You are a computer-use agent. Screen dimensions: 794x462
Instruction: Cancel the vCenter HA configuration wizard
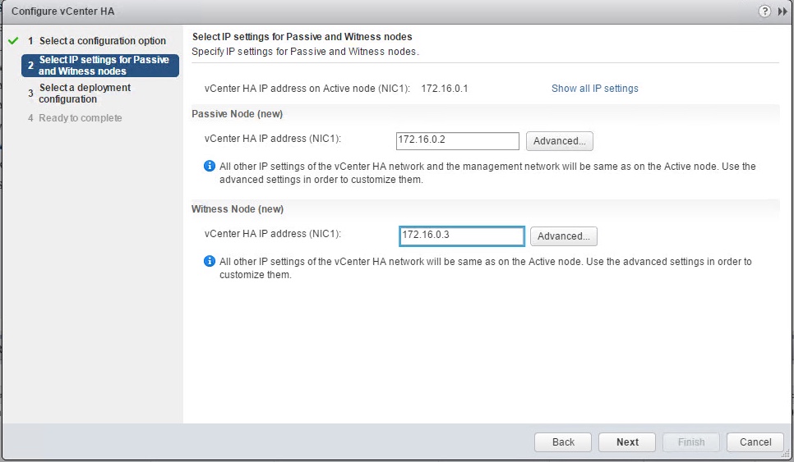[x=755, y=442]
